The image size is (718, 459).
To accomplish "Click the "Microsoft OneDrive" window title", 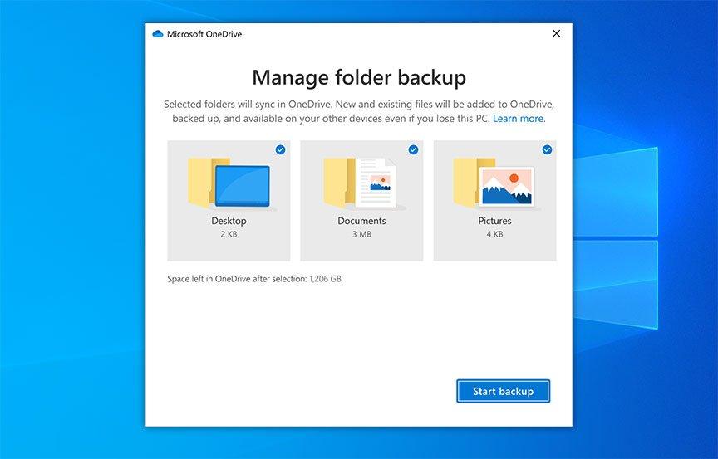I will point(204,34).
